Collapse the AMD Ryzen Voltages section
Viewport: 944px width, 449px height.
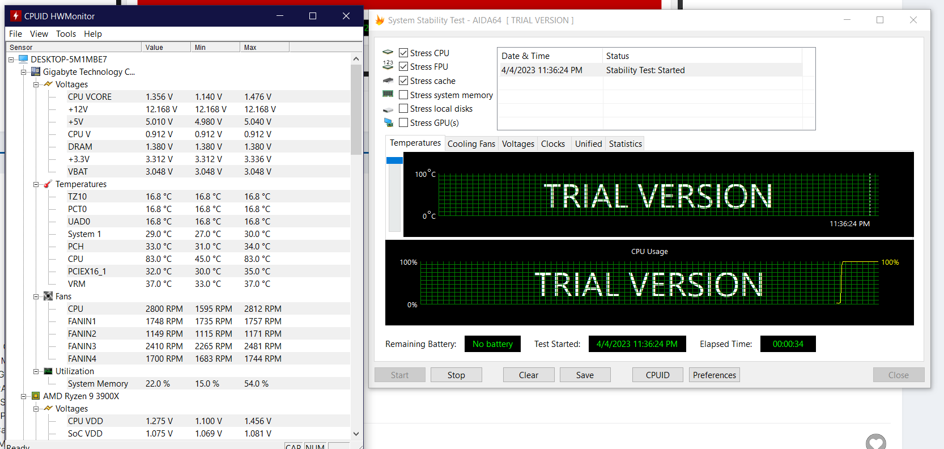[x=36, y=409]
